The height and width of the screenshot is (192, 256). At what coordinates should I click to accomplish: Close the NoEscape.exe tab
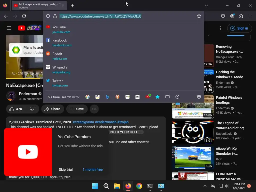[x=63, y=5]
